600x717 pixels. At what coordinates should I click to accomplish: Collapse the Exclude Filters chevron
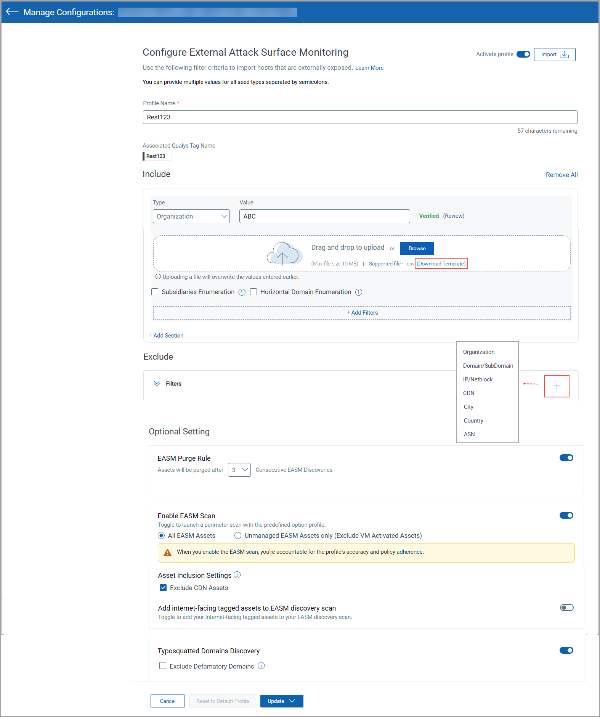click(x=157, y=383)
